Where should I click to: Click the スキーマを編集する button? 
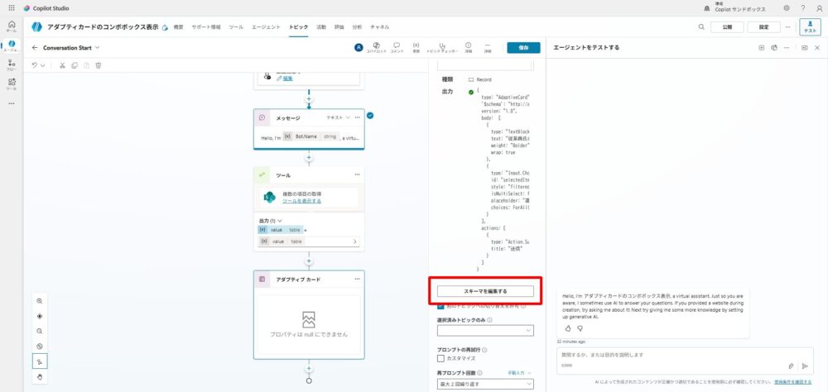(x=485, y=291)
